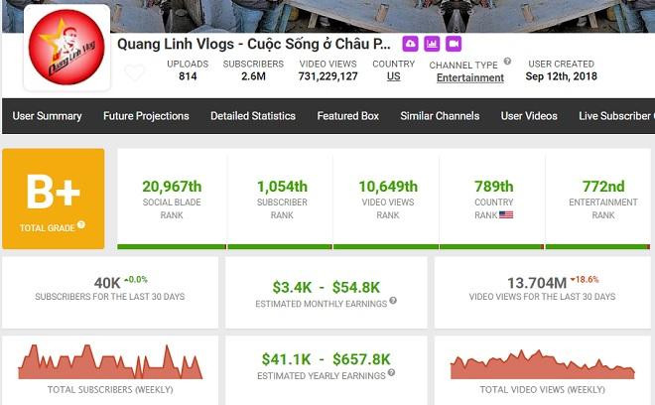Click help icon next to Total Grade
The width and height of the screenshot is (655, 405).
tap(81, 224)
